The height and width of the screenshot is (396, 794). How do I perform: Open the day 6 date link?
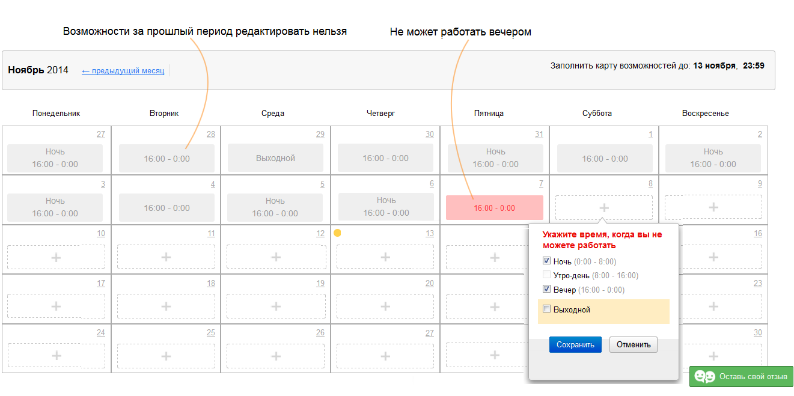click(432, 184)
